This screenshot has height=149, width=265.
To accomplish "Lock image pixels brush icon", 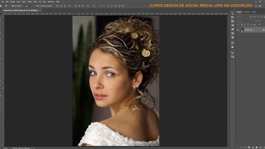I will 245,25.
